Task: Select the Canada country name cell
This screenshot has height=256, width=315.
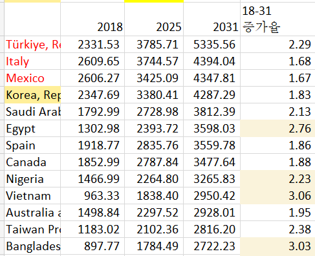Action: 32,162
